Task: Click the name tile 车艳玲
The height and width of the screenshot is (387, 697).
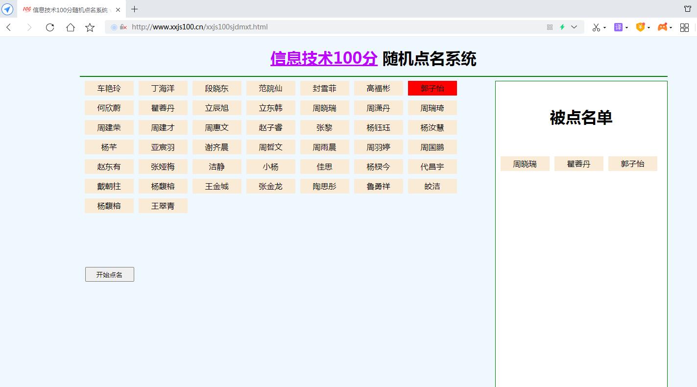Action: [109, 88]
